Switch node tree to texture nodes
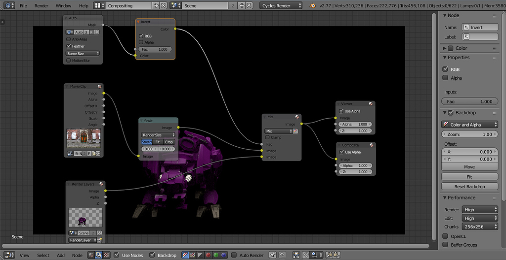The width and height of the screenshot is (506, 260). [x=106, y=255]
